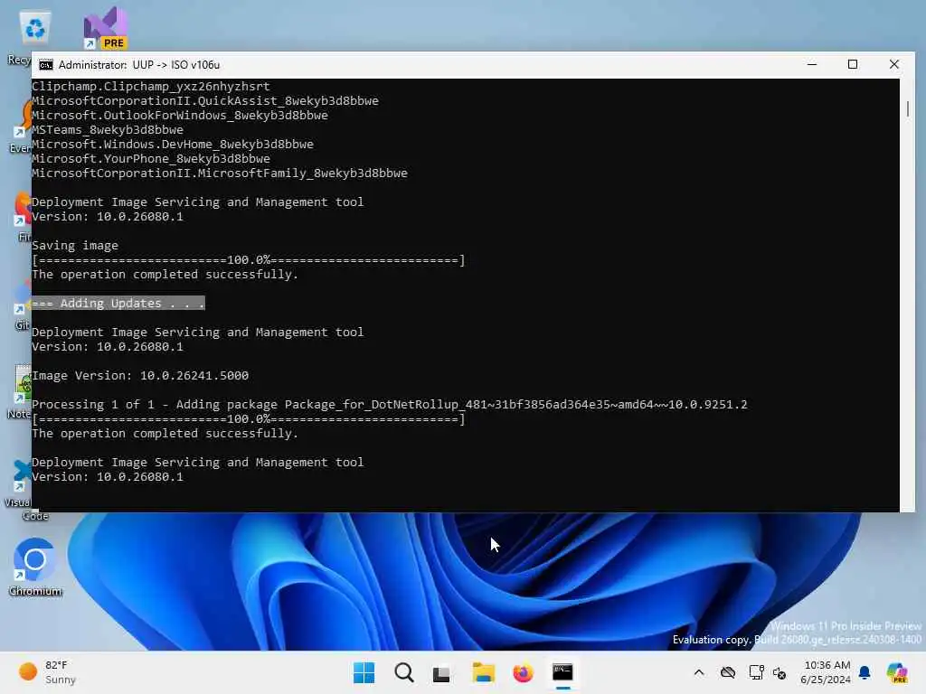Click the muted volume tray icon
This screenshot has height=694, width=926.
click(780, 672)
